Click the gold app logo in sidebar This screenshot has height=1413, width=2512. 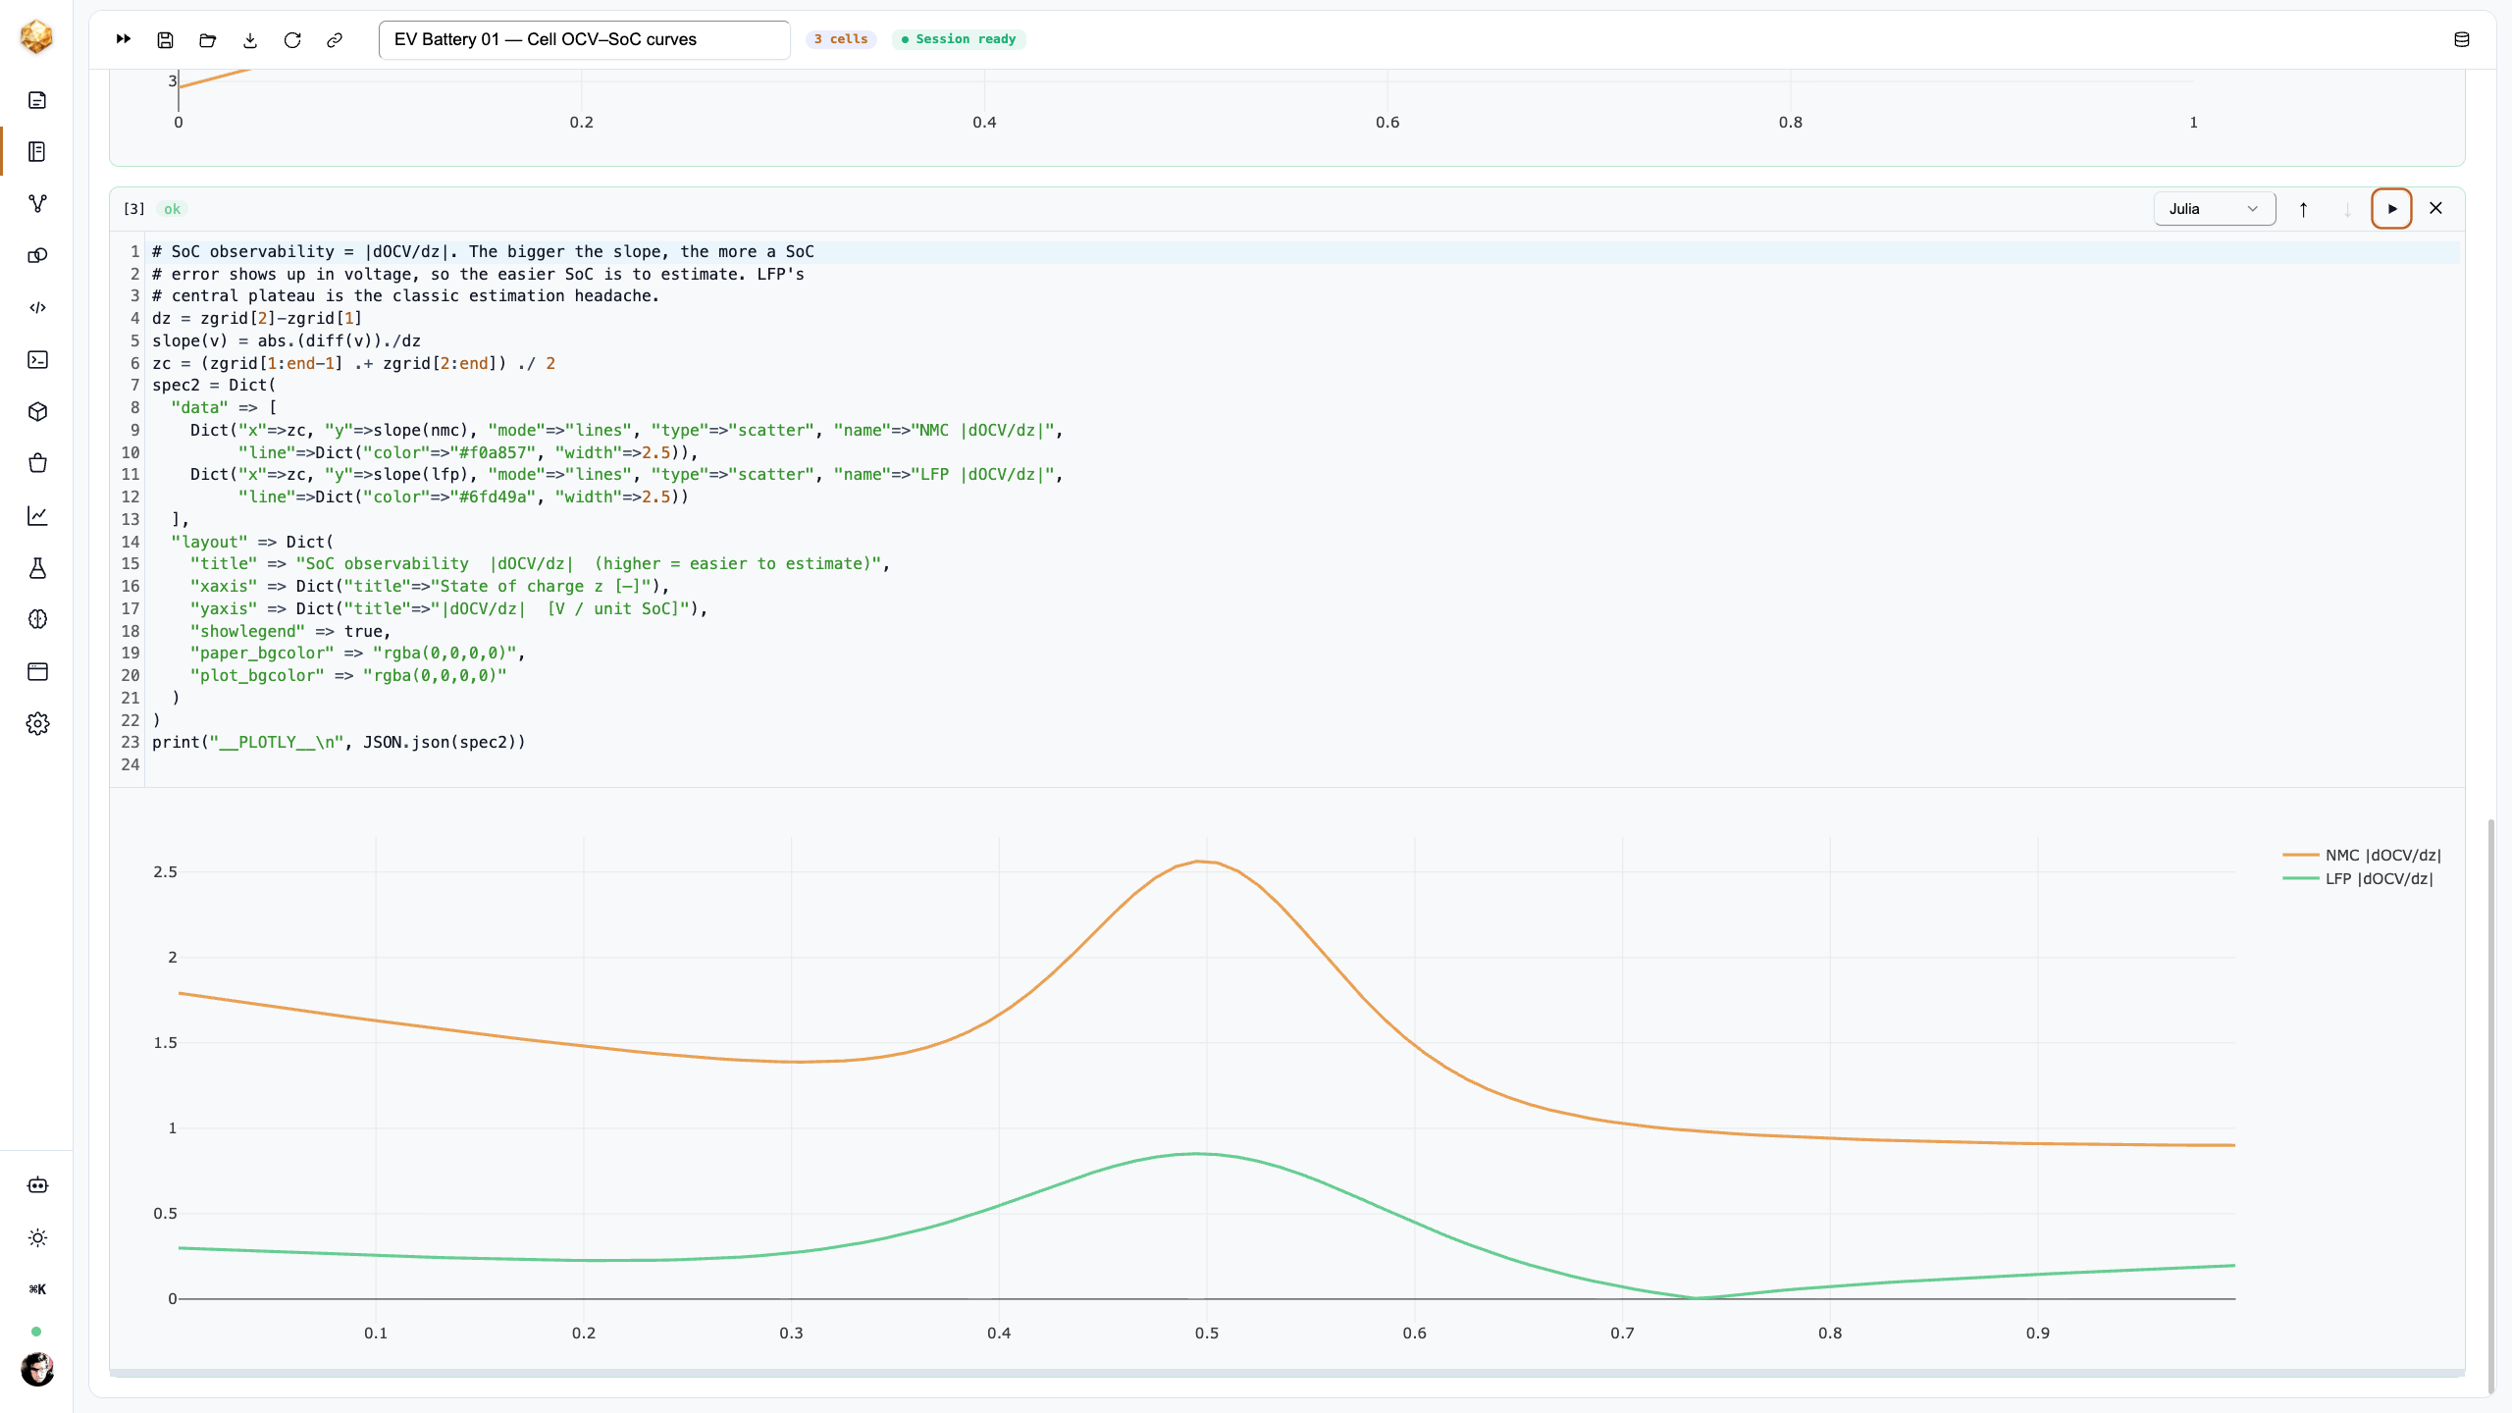[36, 37]
